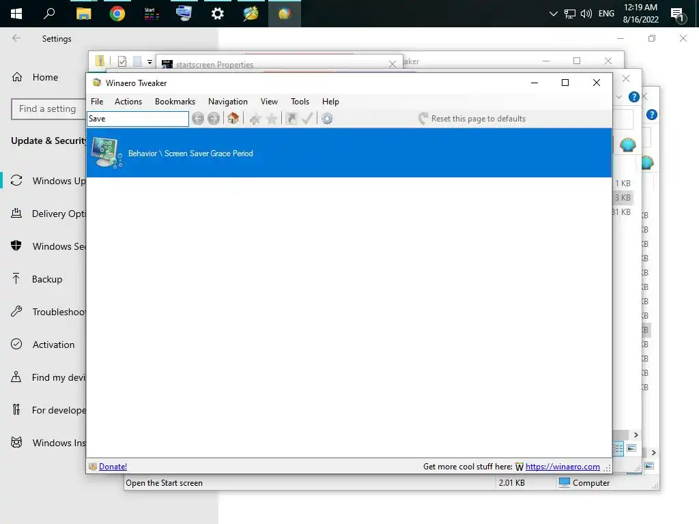Open the Actions menu
The width and height of the screenshot is (699, 524).
(128, 102)
